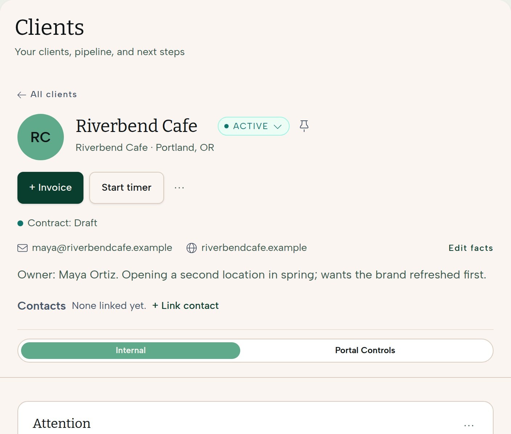The image size is (511, 434).
Task: Switch to the Portal Controls tab
Action: coord(365,351)
